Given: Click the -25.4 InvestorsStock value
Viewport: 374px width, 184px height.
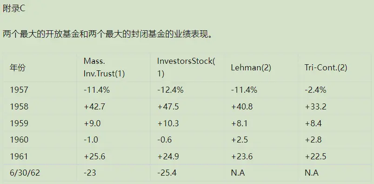Looking at the screenshot, I should tap(167, 173).
